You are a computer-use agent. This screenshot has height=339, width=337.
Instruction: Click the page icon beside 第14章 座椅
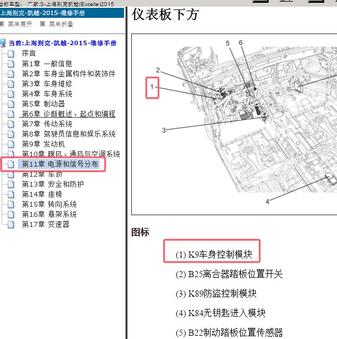(x=11, y=195)
